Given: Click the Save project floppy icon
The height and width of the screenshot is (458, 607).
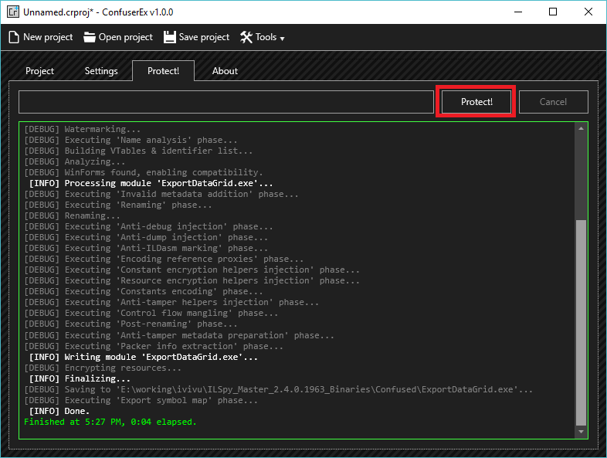Looking at the screenshot, I should pyautogui.click(x=170, y=37).
